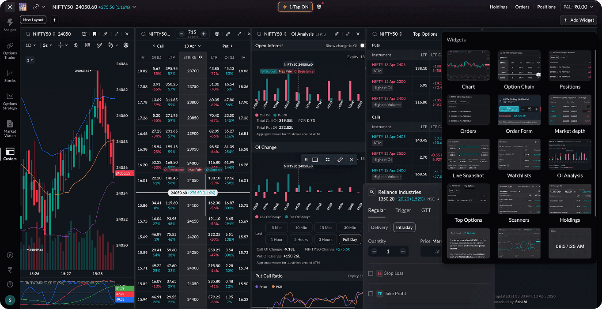Click the Add Widget button
The width and height of the screenshot is (602, 309).
[x=578, y=20]
